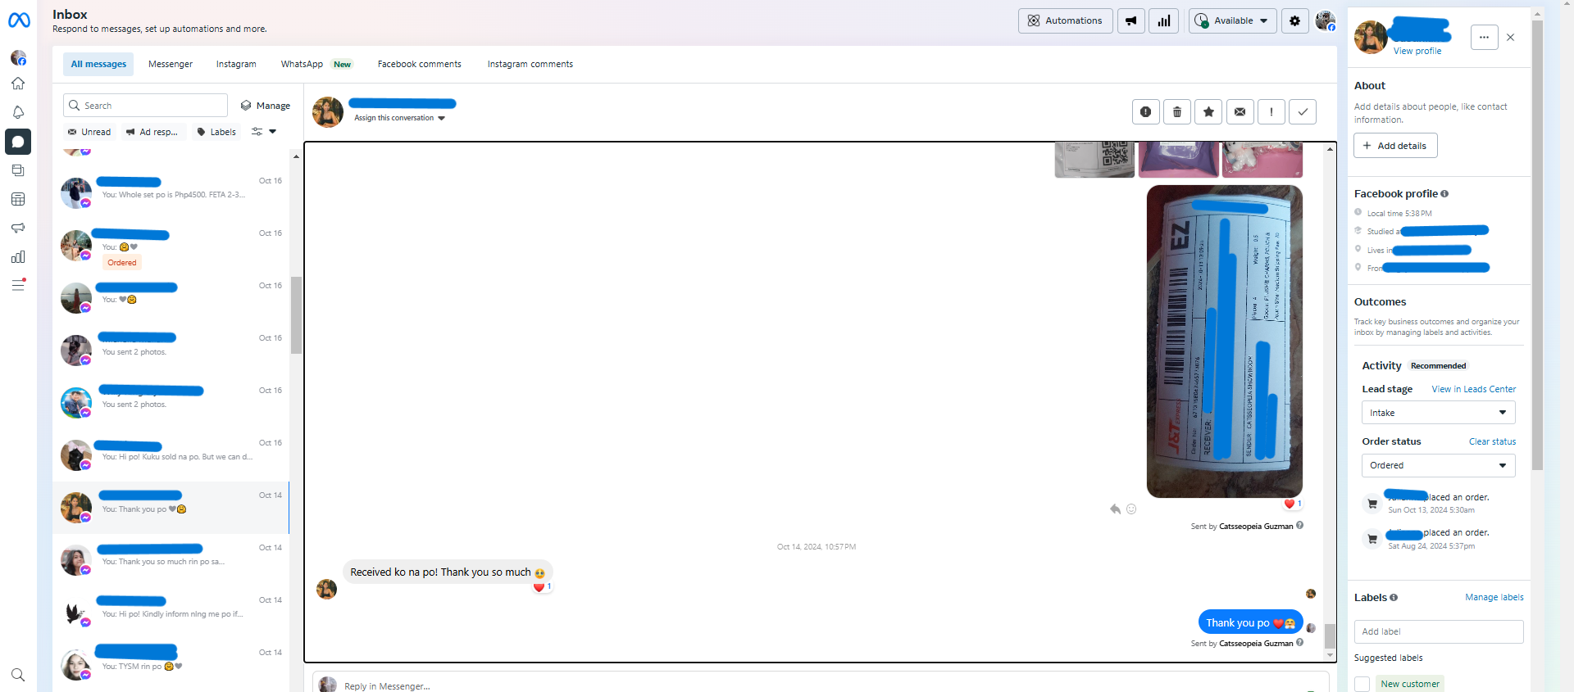Move conversation to spam icon
Viewport: 1574px width, 692px height.
[1145, 112]
